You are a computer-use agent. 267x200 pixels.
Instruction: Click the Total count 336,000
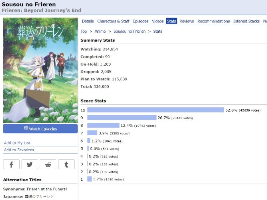pyautogui.click(x=101, y=87)
